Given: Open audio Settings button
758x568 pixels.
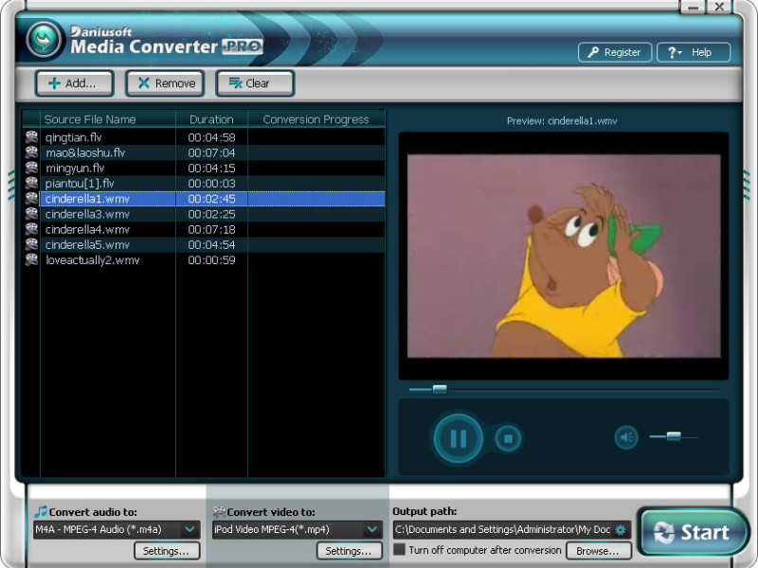Looking at the screenshot, I should [167, 551].
